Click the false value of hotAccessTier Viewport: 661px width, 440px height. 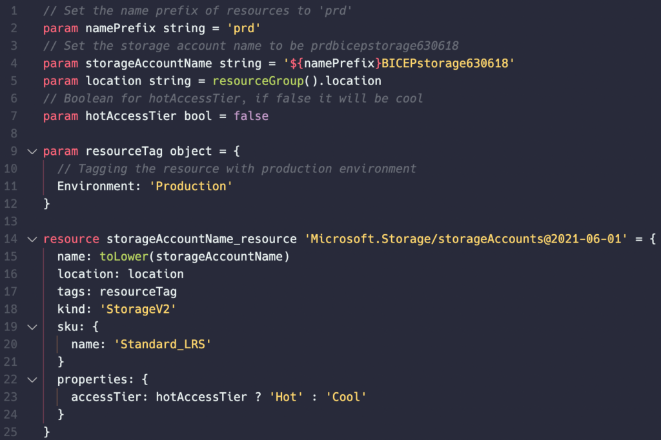(x=251, y=116)
